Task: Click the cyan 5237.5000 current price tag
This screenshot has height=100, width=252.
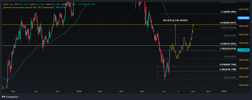Action: tap(244, 50)
